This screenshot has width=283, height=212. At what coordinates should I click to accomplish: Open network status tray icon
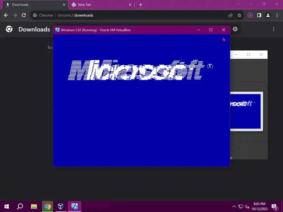(x=241, y=206)
